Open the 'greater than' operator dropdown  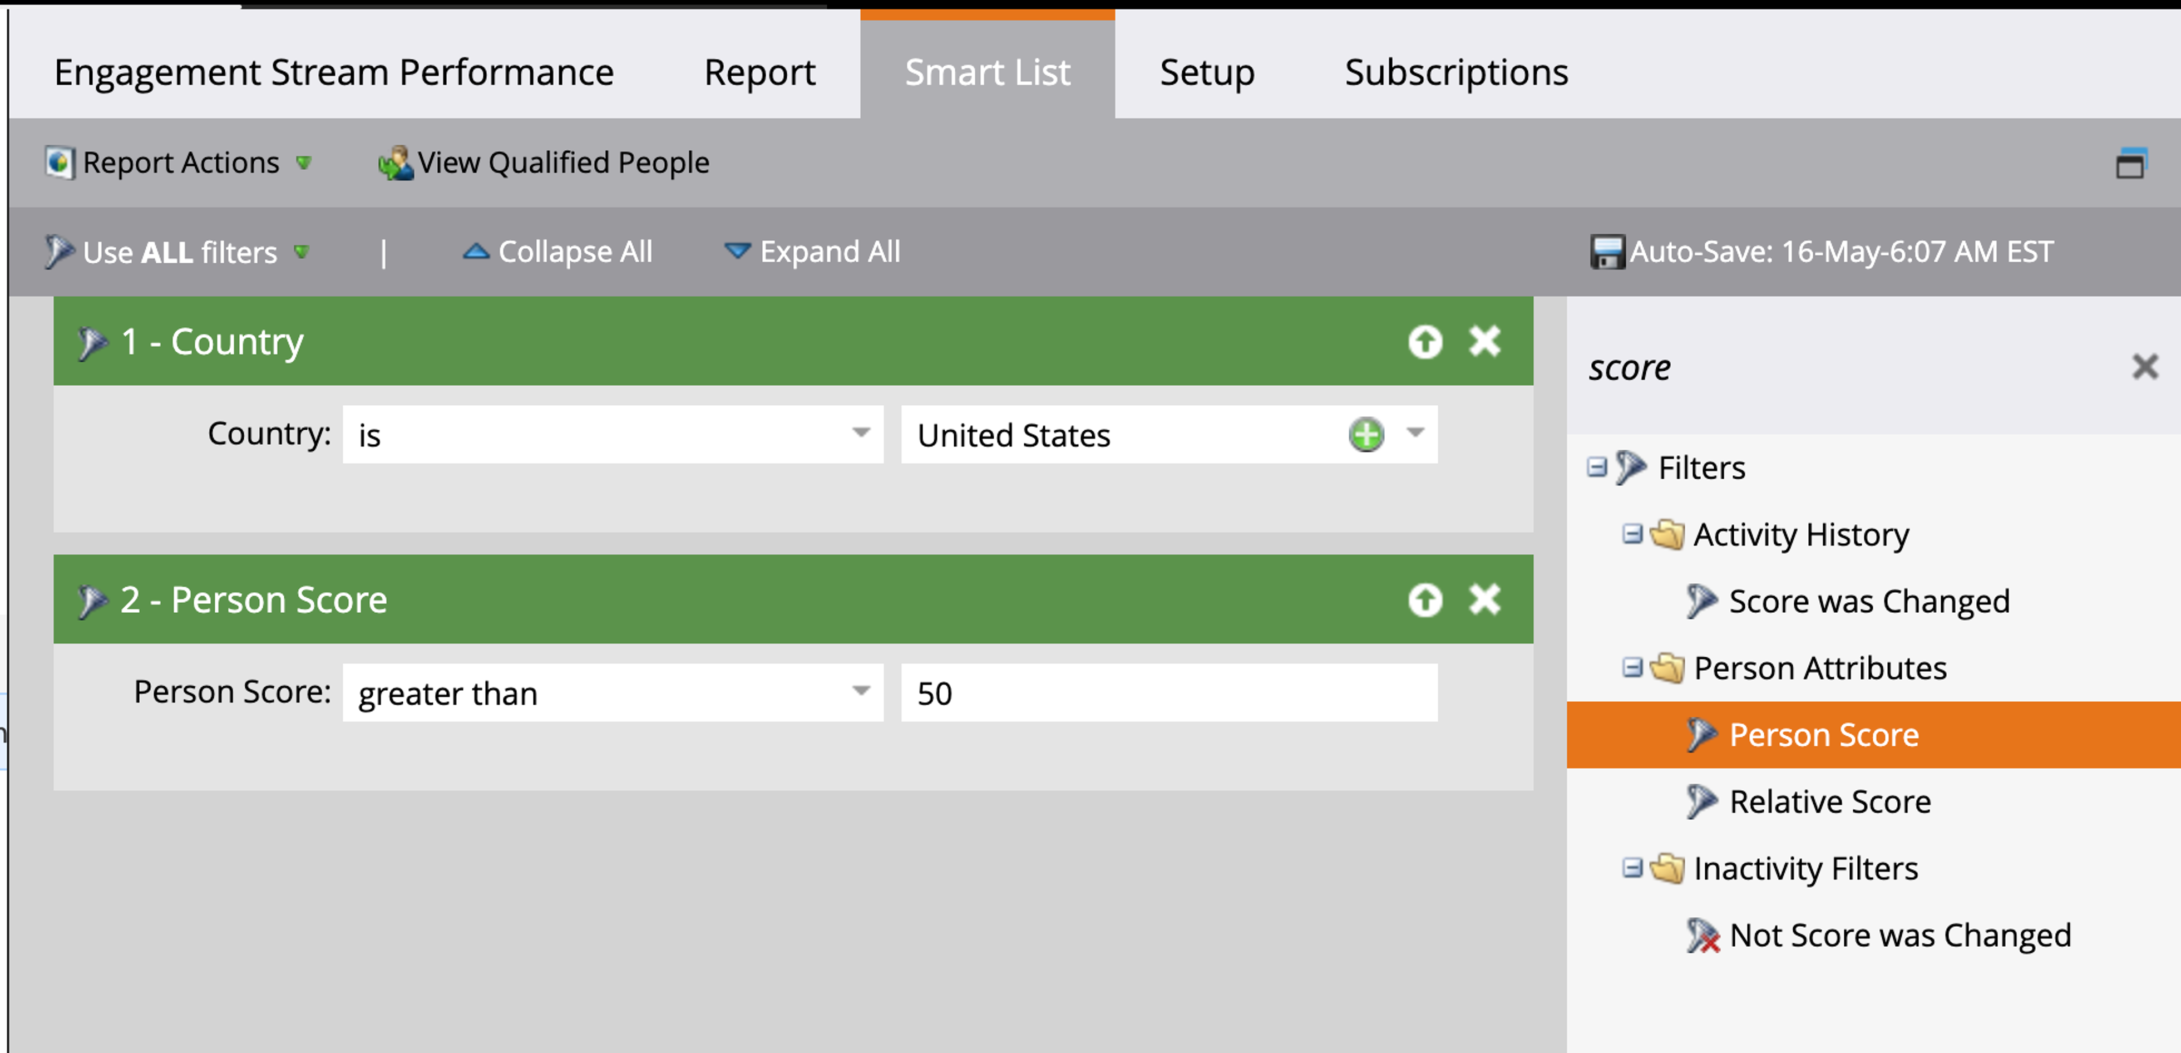click(x=612, y=693)
